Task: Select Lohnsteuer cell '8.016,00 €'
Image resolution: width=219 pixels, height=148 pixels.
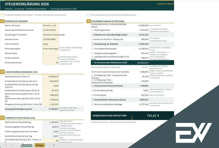Action: pyautogui.click(x=50, y=81)
